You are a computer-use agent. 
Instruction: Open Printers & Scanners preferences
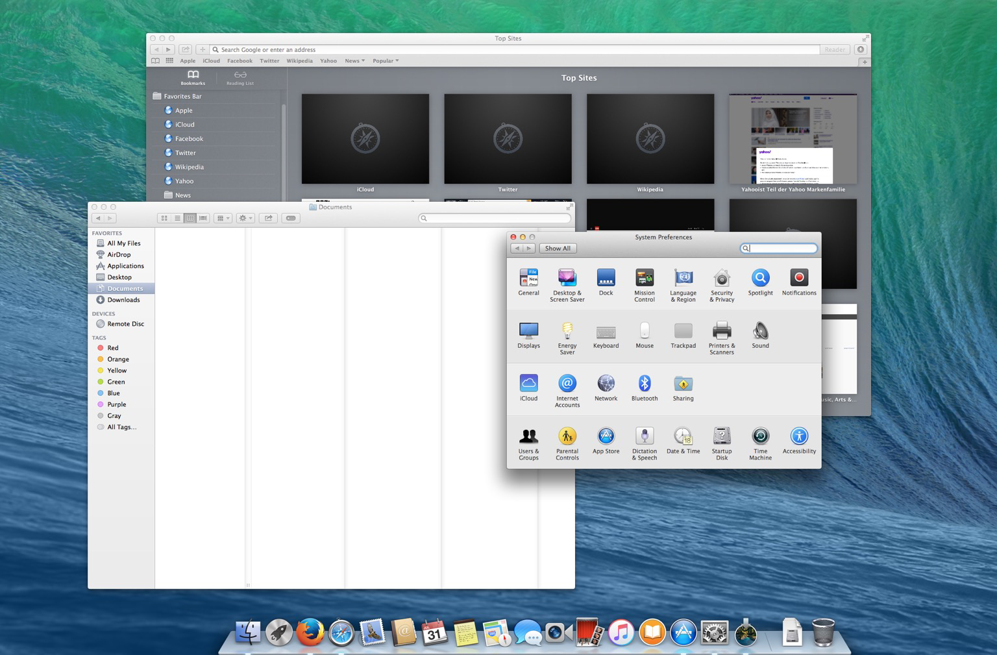tap(722, 338)
